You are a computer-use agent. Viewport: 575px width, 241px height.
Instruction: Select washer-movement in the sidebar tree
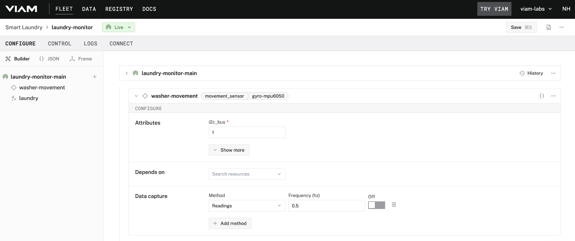coord(42,87)
